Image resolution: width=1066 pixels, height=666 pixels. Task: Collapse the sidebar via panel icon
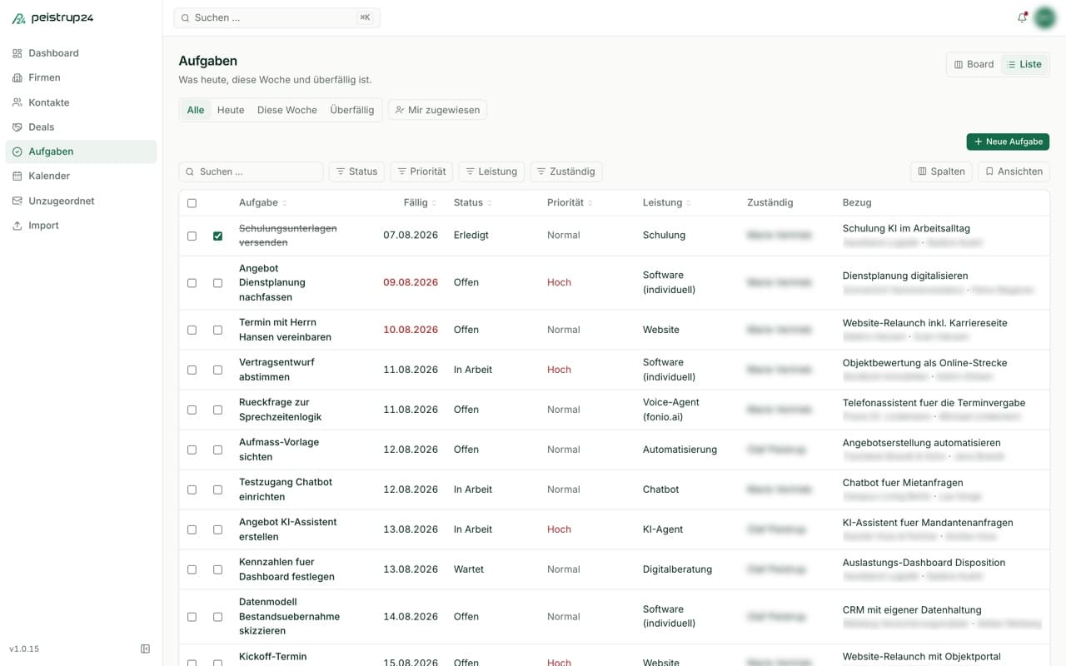click(x=146, y=649)
